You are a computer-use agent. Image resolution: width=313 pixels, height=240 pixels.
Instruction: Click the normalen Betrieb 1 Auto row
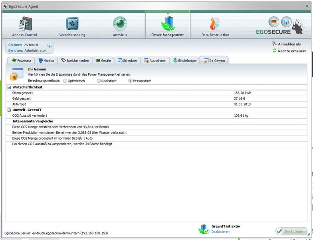(156, 138)
